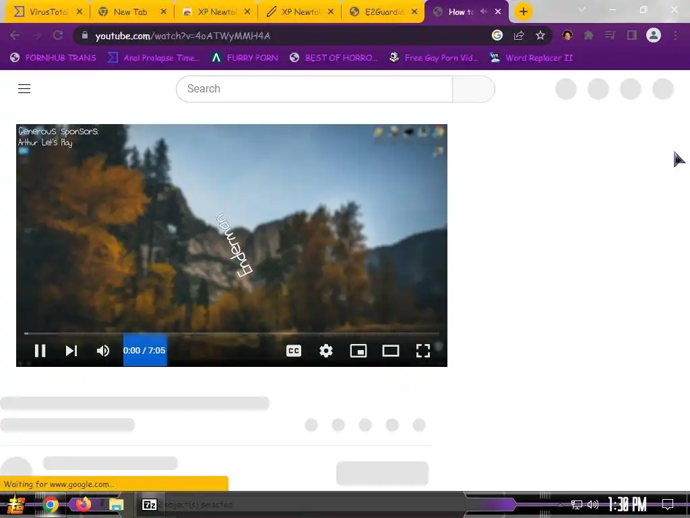Open a new tab with plus button

[523, 12]
